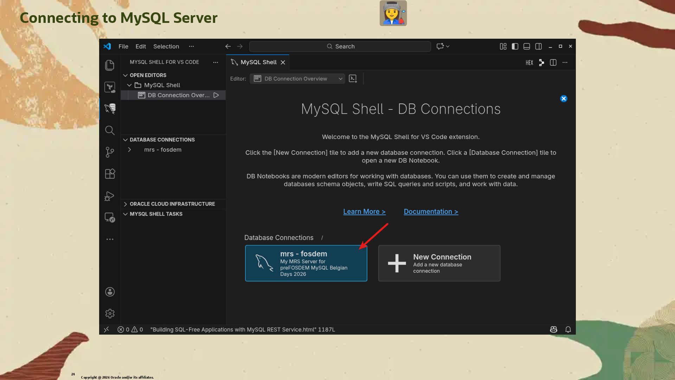Click the HEX editor toolbar icon
675x380 pixels.
point(529,63)
